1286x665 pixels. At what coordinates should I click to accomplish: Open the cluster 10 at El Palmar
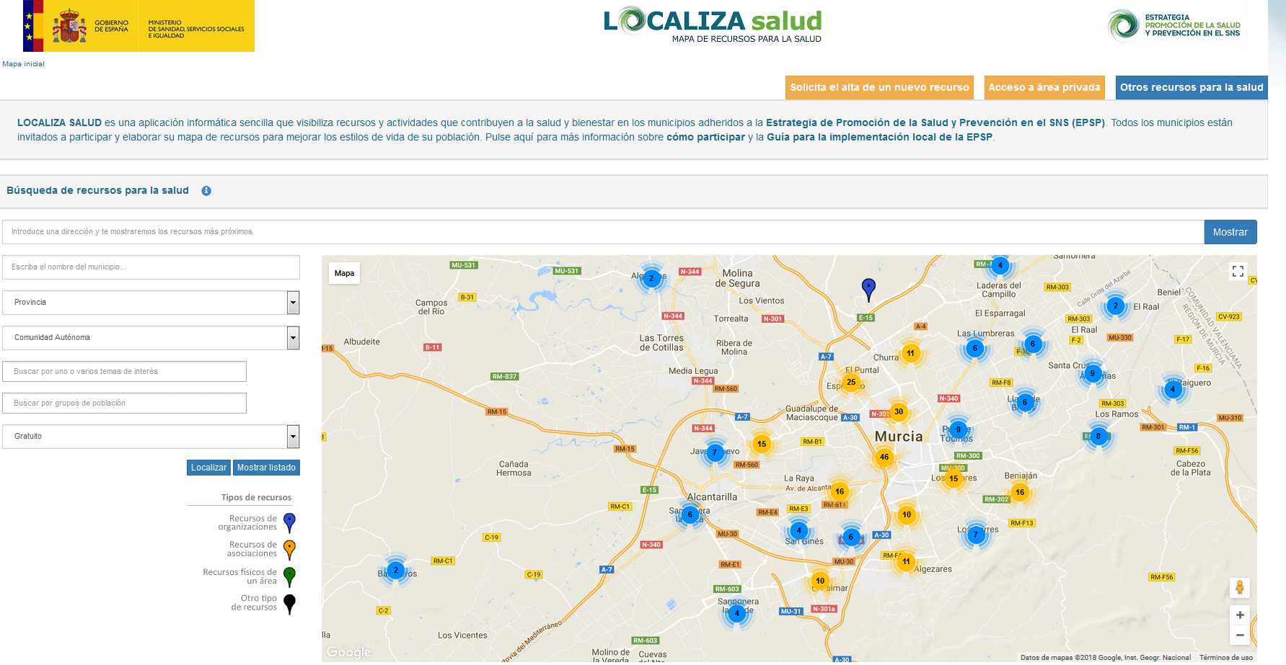point(820,581)
